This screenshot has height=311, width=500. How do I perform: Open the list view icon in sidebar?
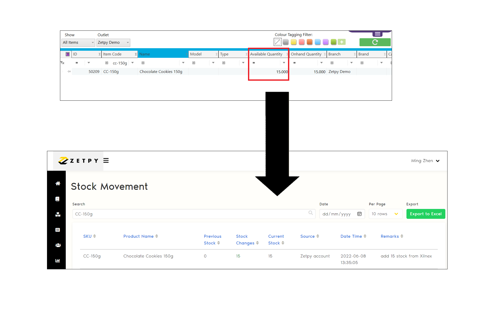pyautogui.click(x=57, y=230)
